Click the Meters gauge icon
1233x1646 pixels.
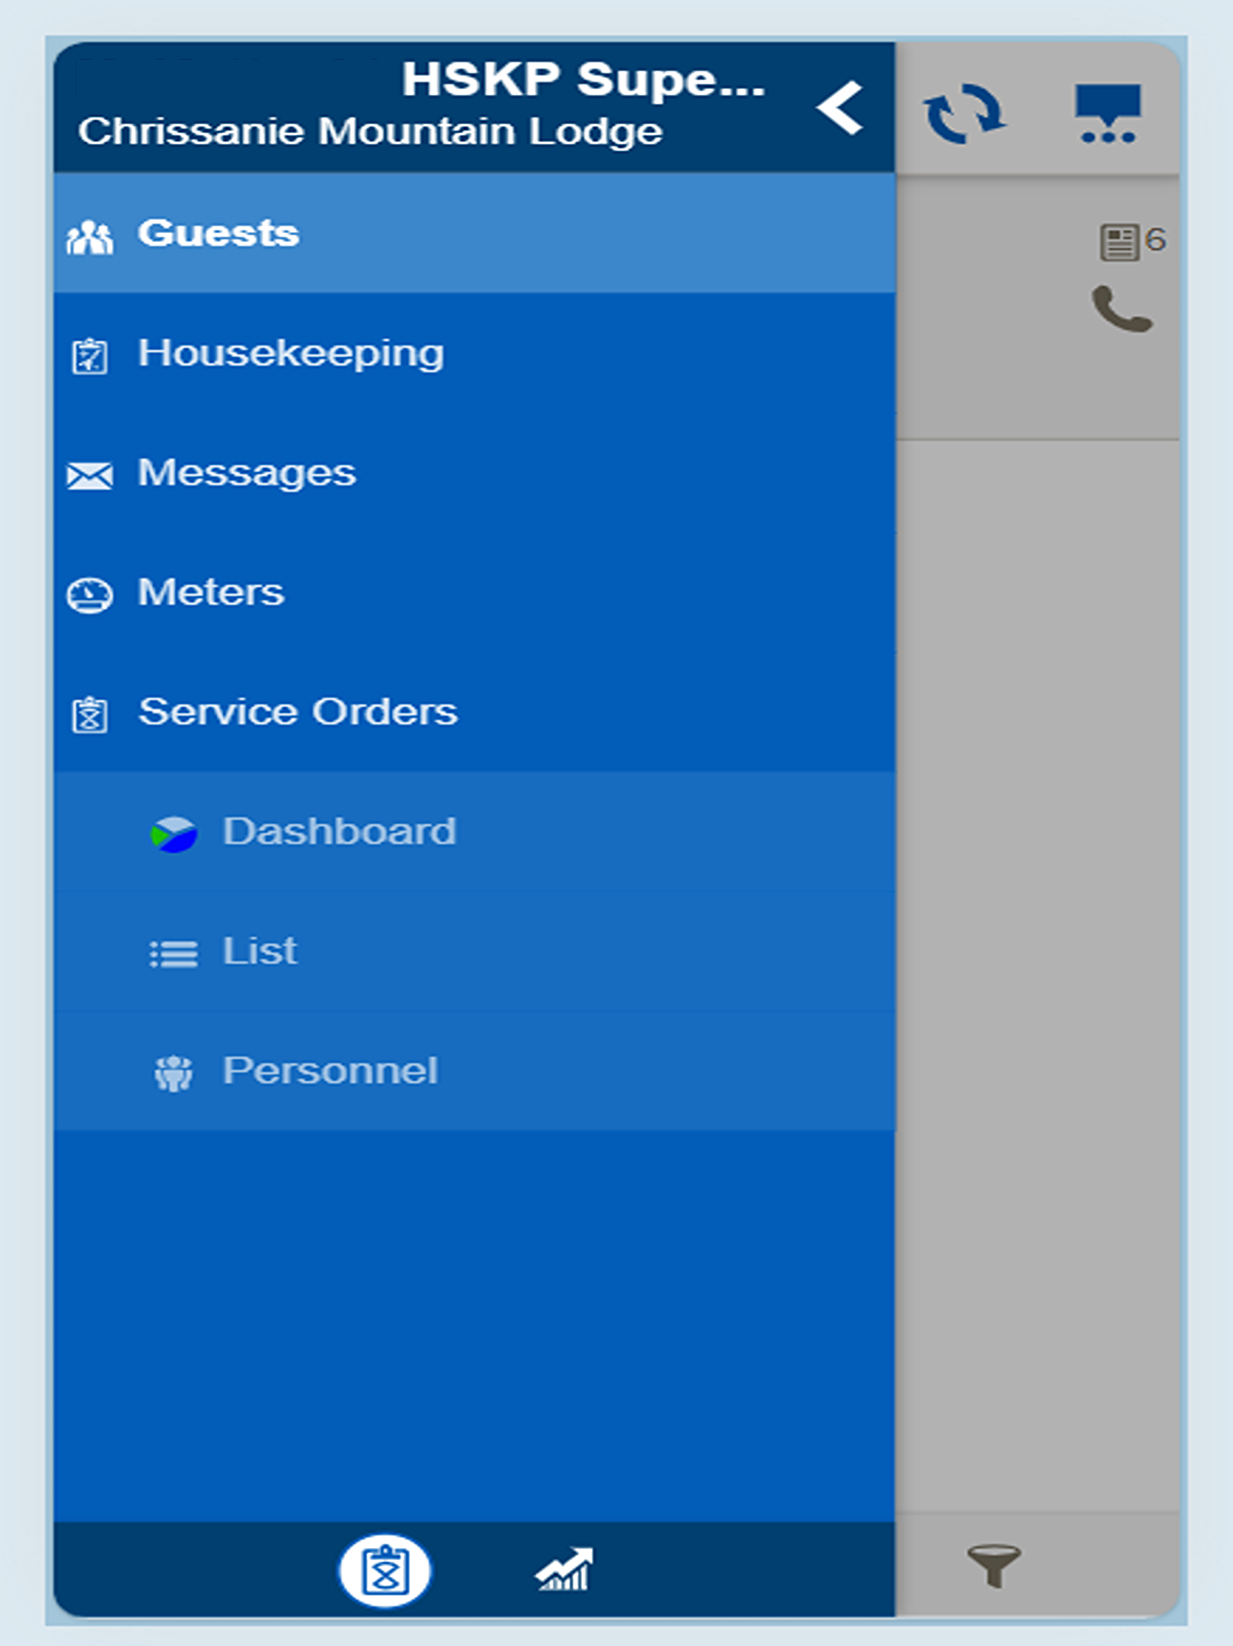(x=90, y=595)
